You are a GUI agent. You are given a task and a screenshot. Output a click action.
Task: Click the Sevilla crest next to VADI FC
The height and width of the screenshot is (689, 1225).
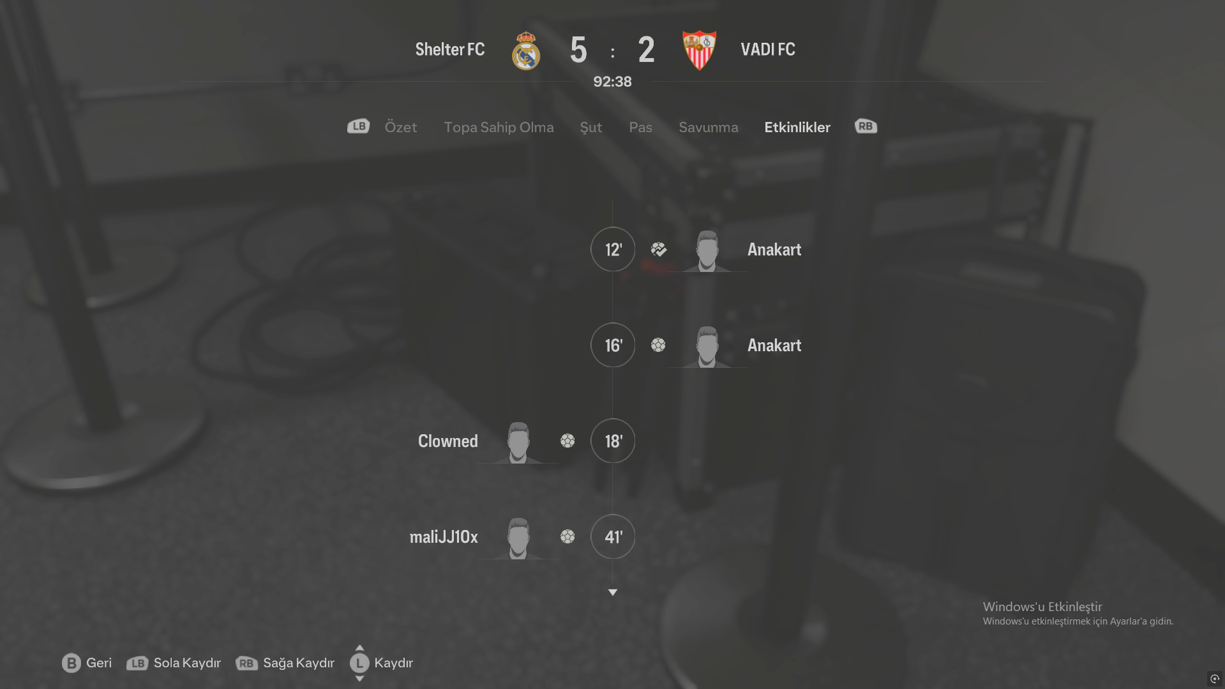coord(699,50)
